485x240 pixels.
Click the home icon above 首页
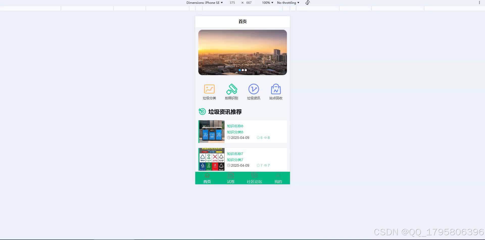click(207, 175)
